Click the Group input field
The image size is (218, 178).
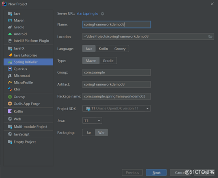(117, 73)
